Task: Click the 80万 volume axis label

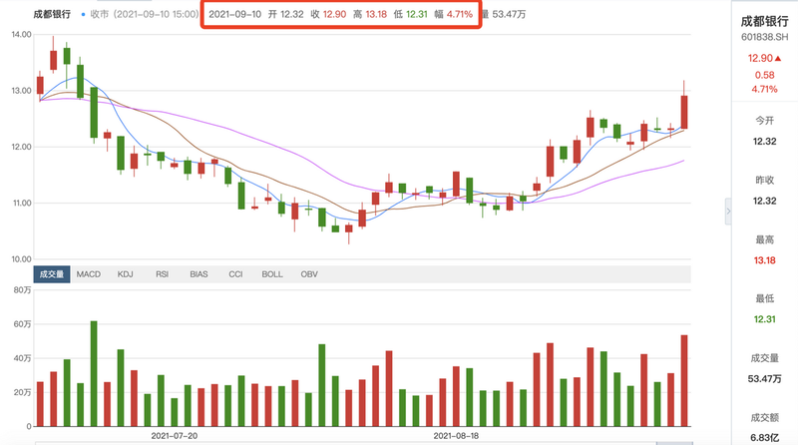Action: (22, 290)
